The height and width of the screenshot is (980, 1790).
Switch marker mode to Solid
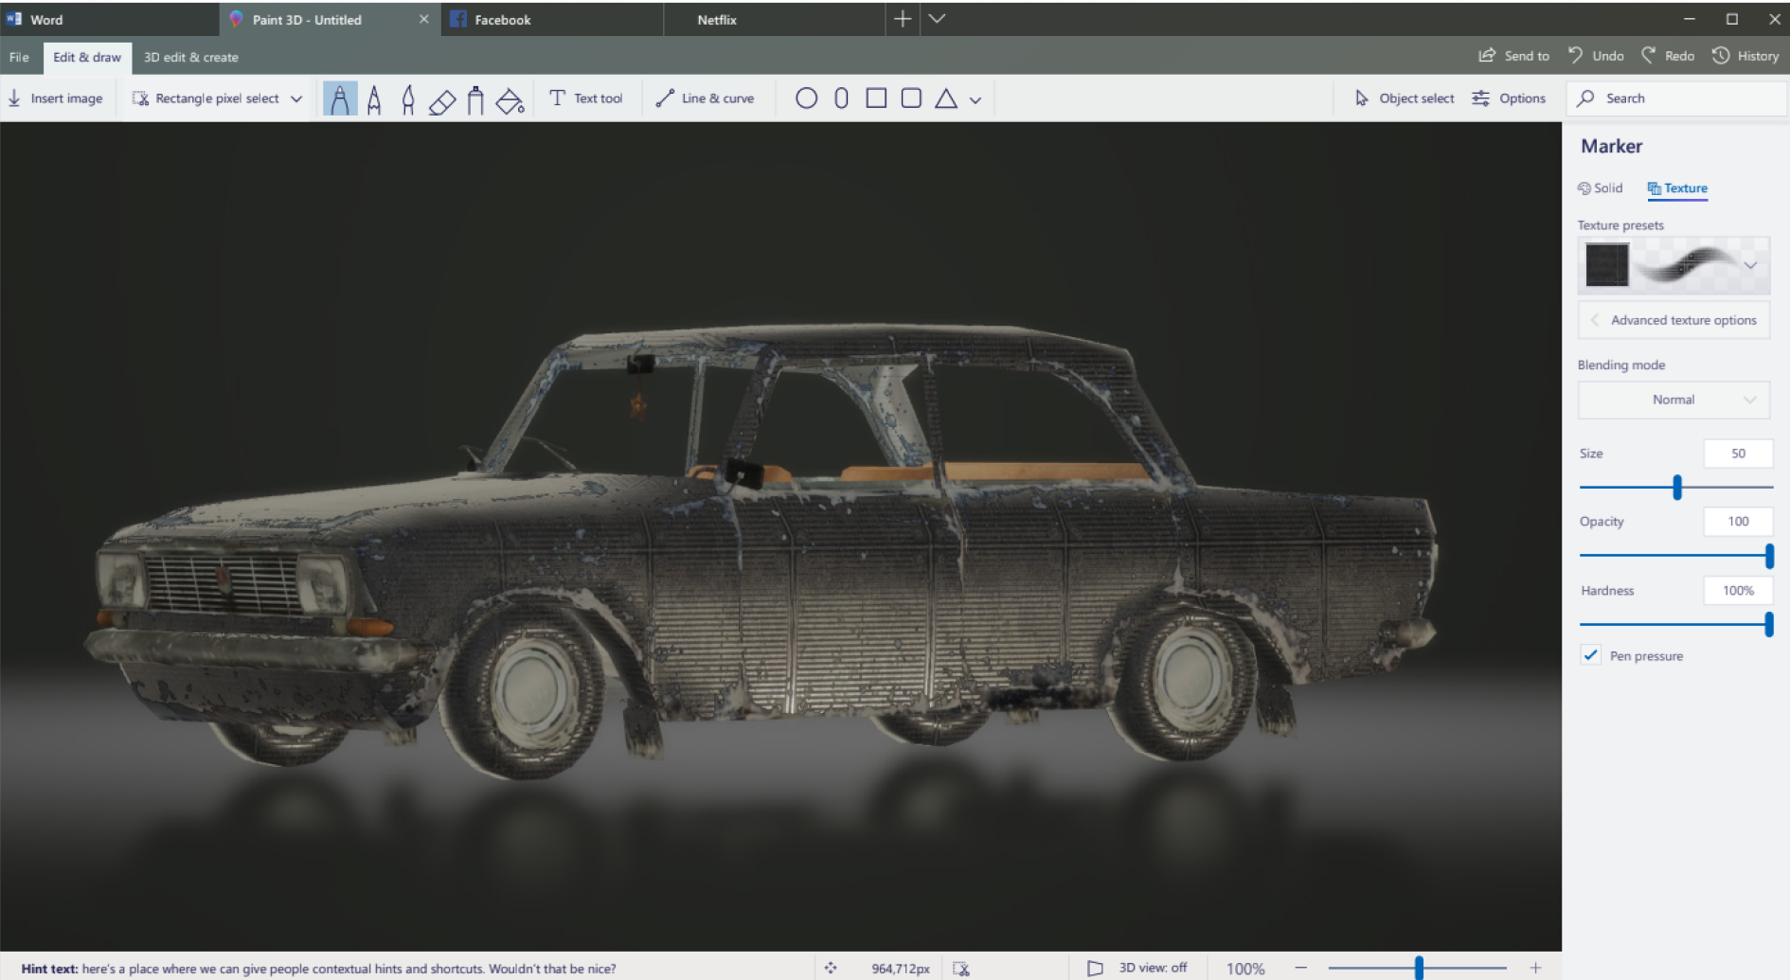click(1601, 188)
